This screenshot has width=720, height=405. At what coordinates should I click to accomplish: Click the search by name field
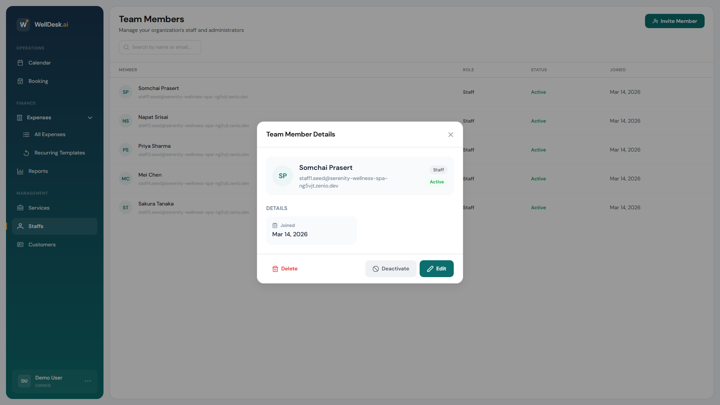(160, 47)
